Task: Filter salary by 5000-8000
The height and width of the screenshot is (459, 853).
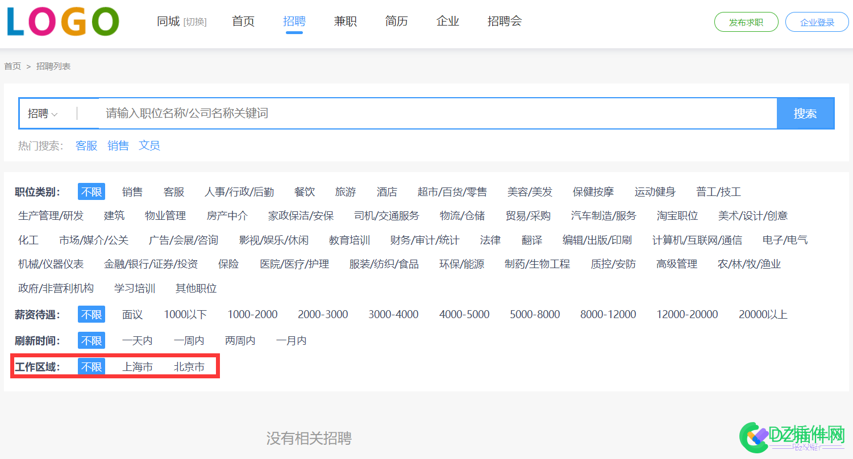Action: tap(535, 315)
